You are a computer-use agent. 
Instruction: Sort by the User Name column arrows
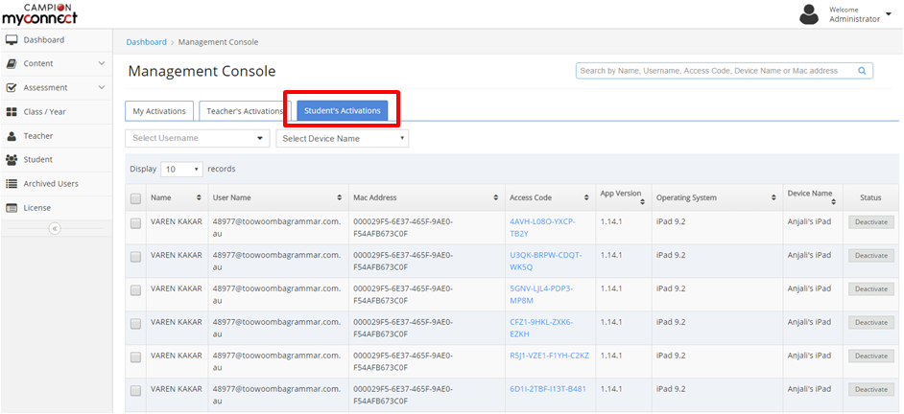point(340,197)
